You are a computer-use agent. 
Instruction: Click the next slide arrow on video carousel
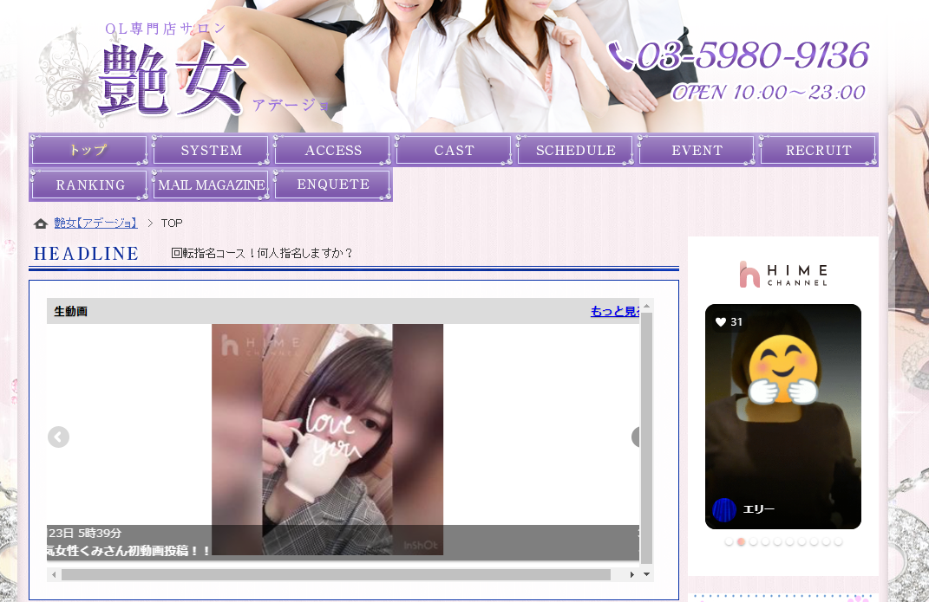636,437
